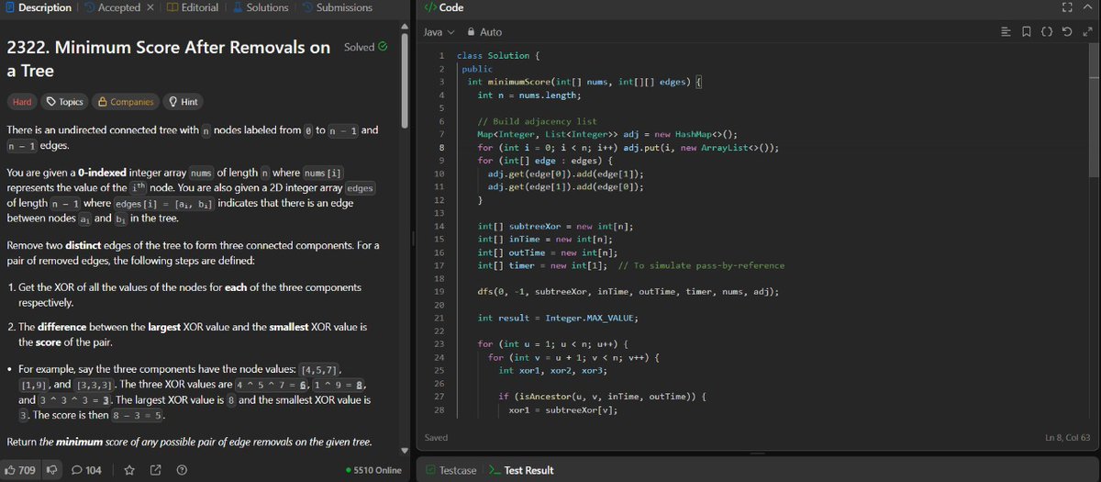Click the code editor's vertical scrollbar thumb
The width and height of the screenshot is (1101, 482).
tap(1093, 108)
